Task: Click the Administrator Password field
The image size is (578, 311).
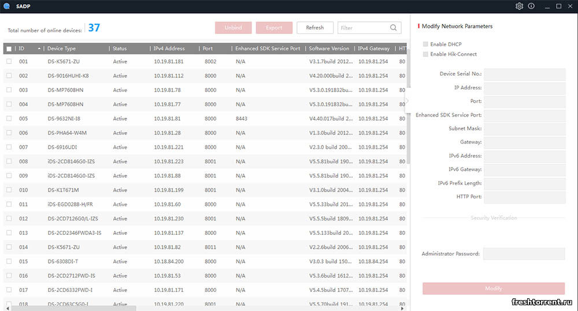Action: (524, 253)
